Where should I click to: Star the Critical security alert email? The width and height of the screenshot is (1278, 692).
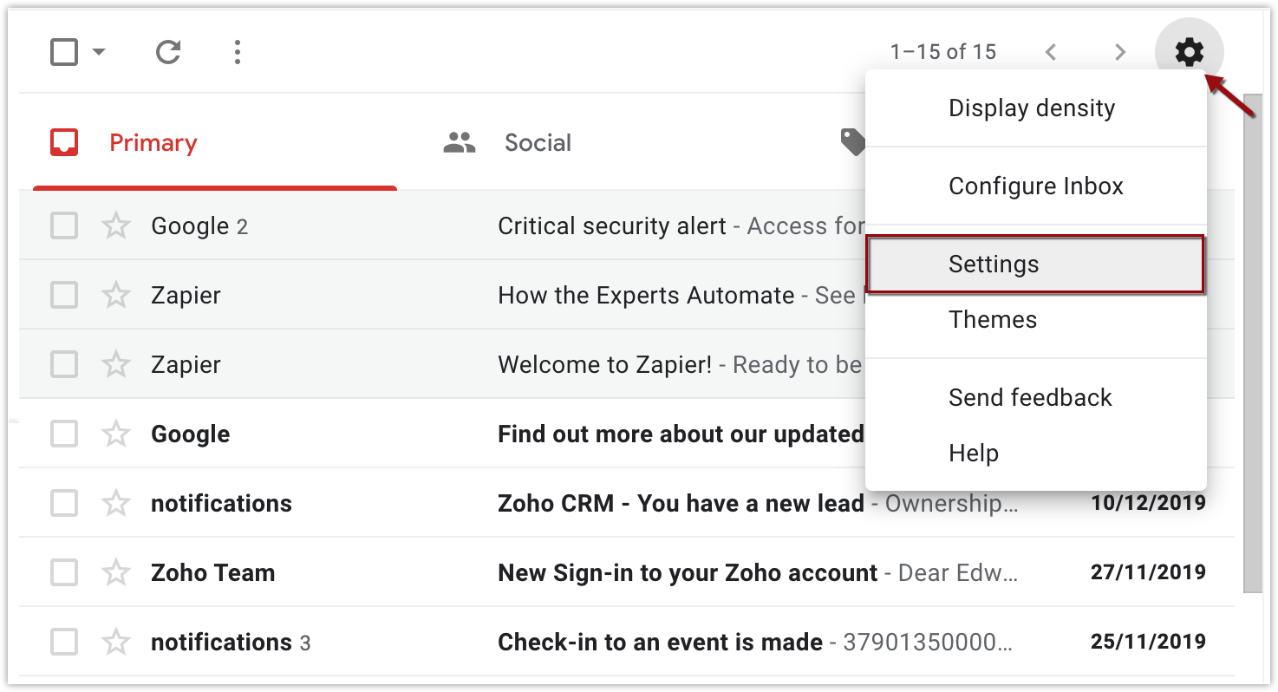116,226
